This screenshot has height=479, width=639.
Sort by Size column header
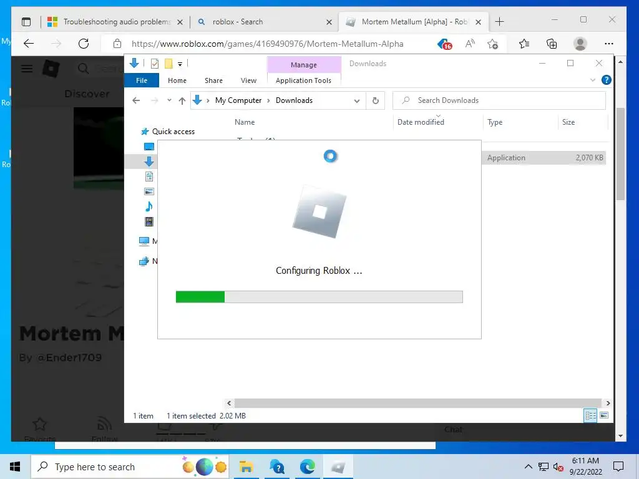pyautogui.click(x=568, y=122)
